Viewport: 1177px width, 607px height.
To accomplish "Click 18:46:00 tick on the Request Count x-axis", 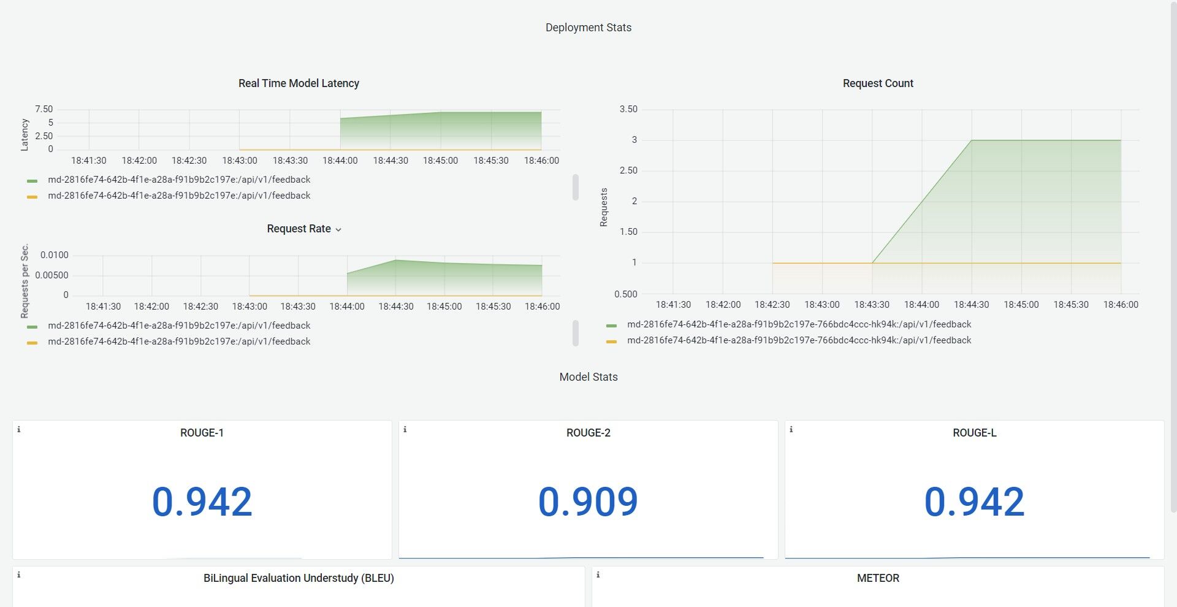I will click(1121, 305).
